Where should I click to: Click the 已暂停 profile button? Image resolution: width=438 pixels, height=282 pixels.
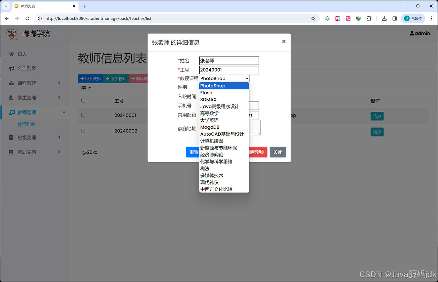point(413,19)
